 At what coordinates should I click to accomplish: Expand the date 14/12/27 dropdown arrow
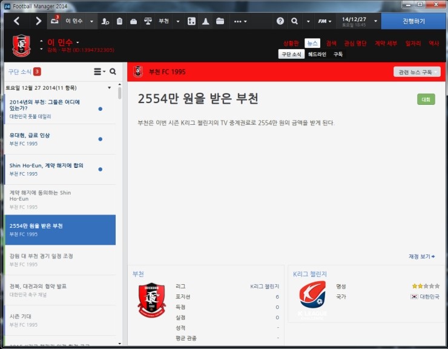(375, 21)
